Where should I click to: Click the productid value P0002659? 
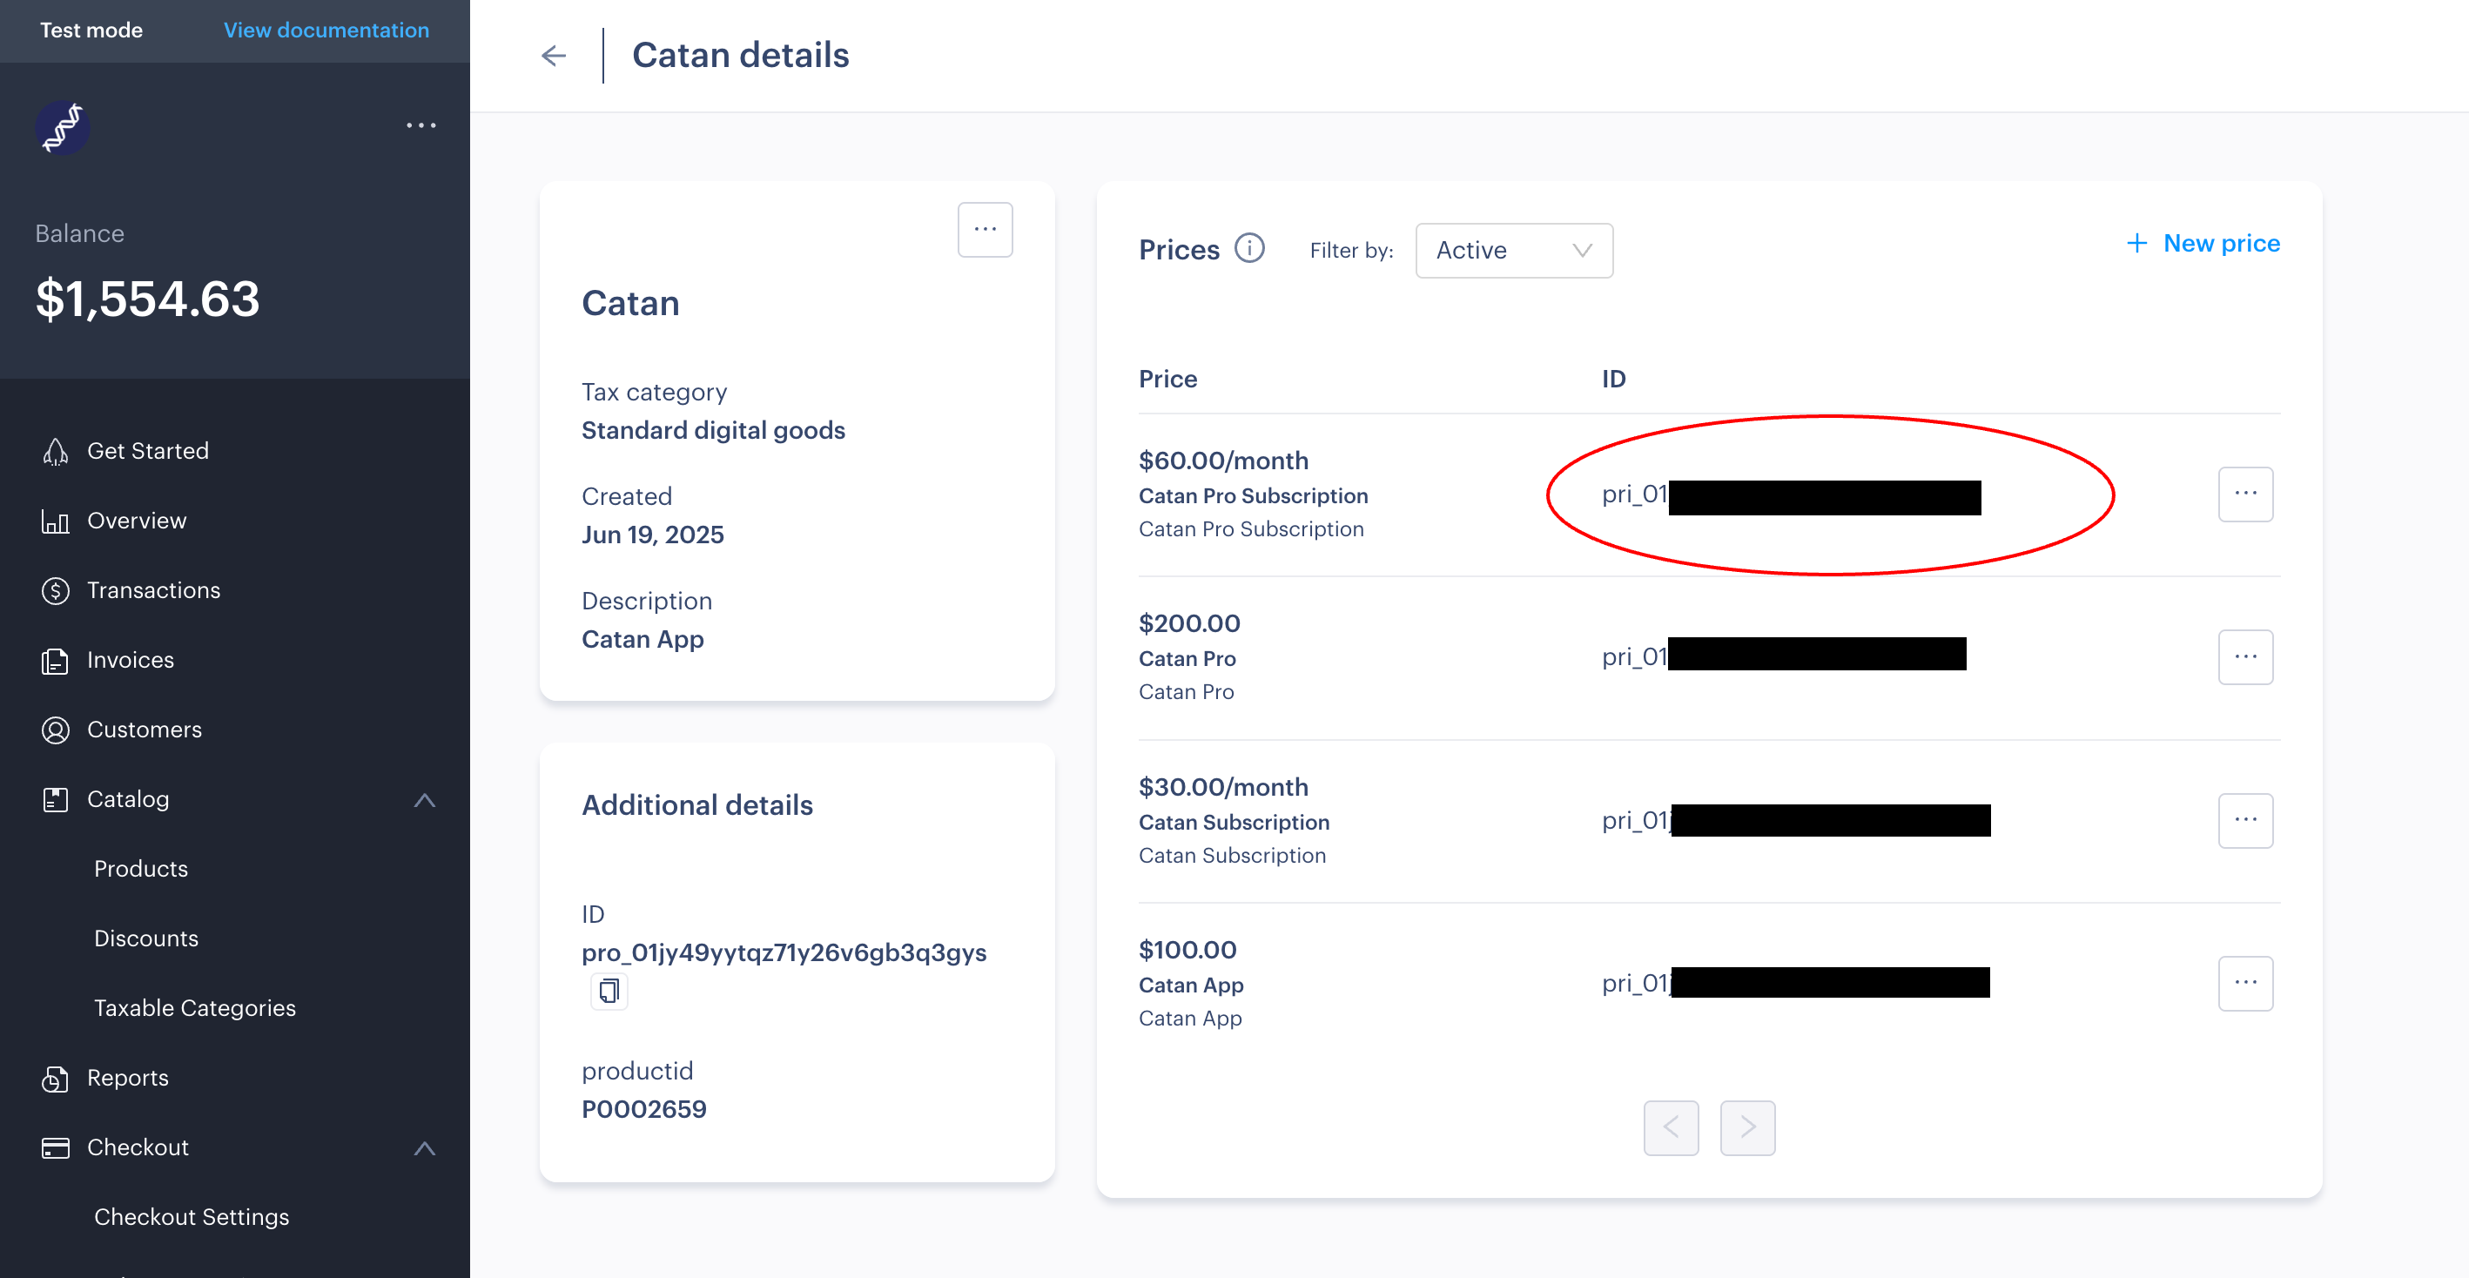tap(644, 1109)
